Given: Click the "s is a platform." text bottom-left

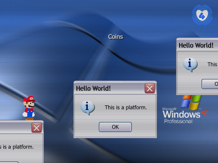Looking at the screenshot, I should pyautogui.click(x=17, y=147).
